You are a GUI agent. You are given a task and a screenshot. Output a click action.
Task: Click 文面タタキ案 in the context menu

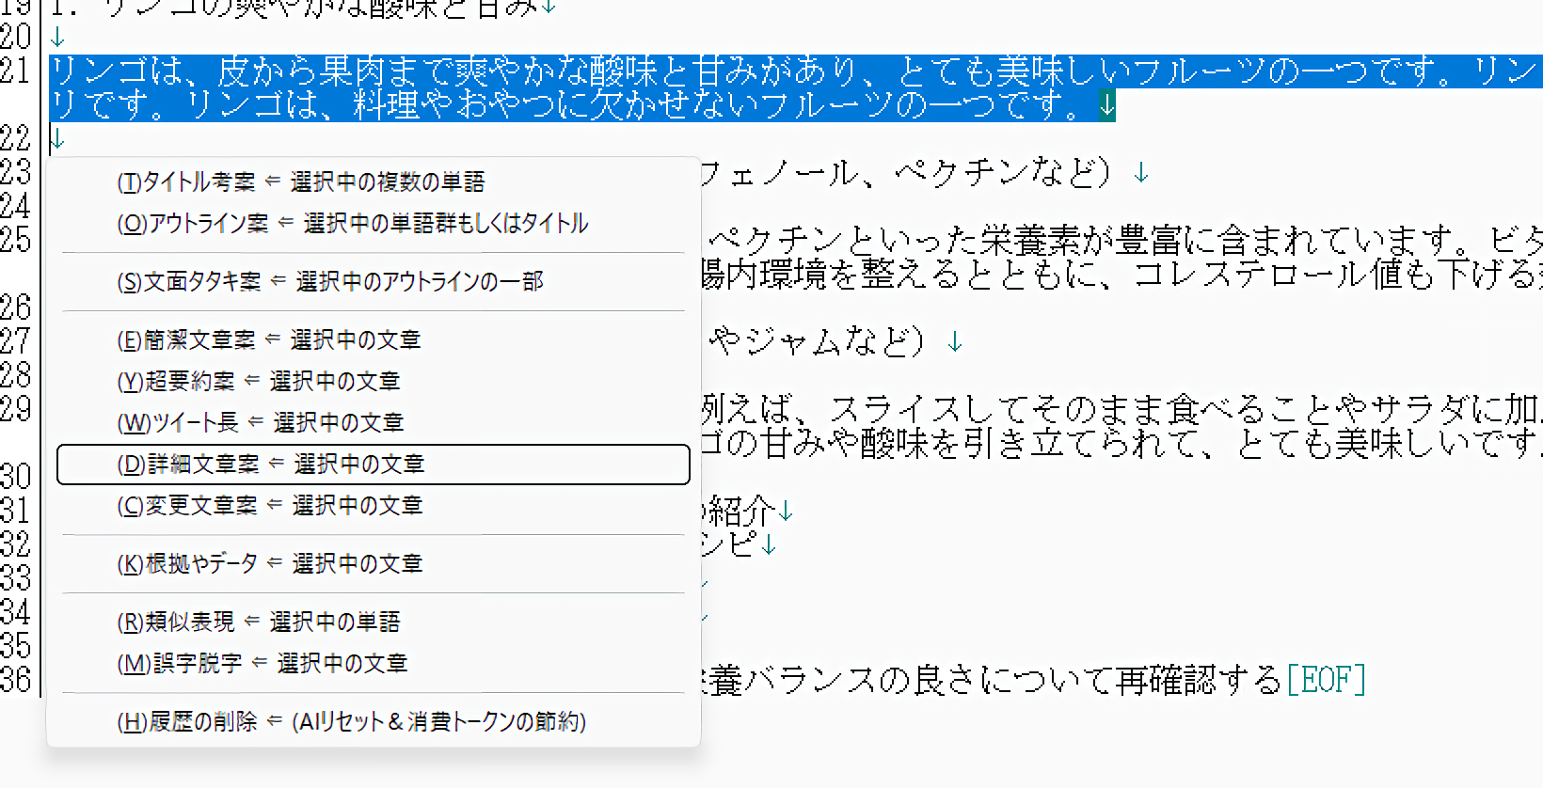pyautogui.click(x=329, y=281)
